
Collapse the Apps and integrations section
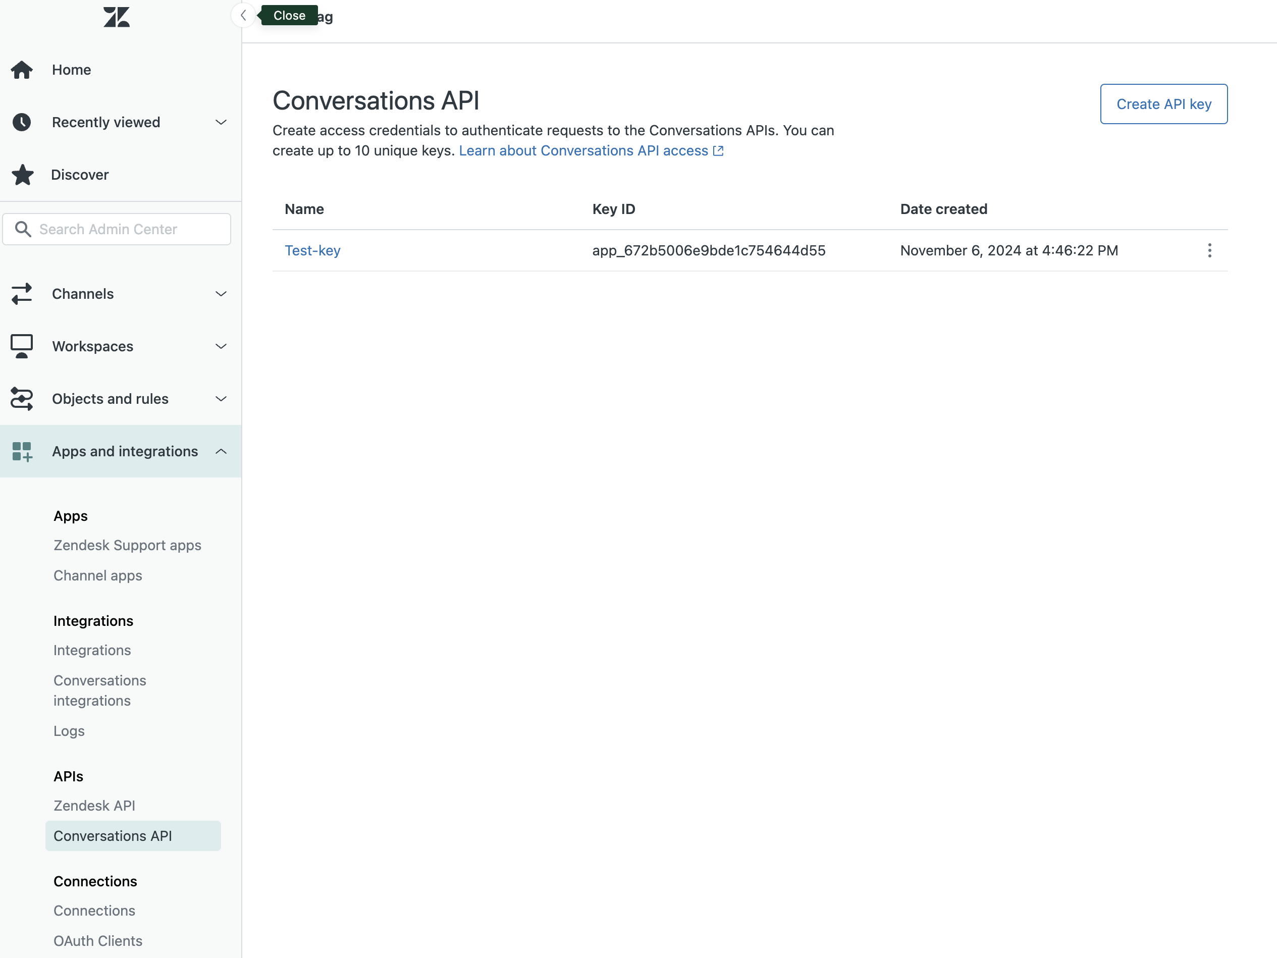[221, 452]
